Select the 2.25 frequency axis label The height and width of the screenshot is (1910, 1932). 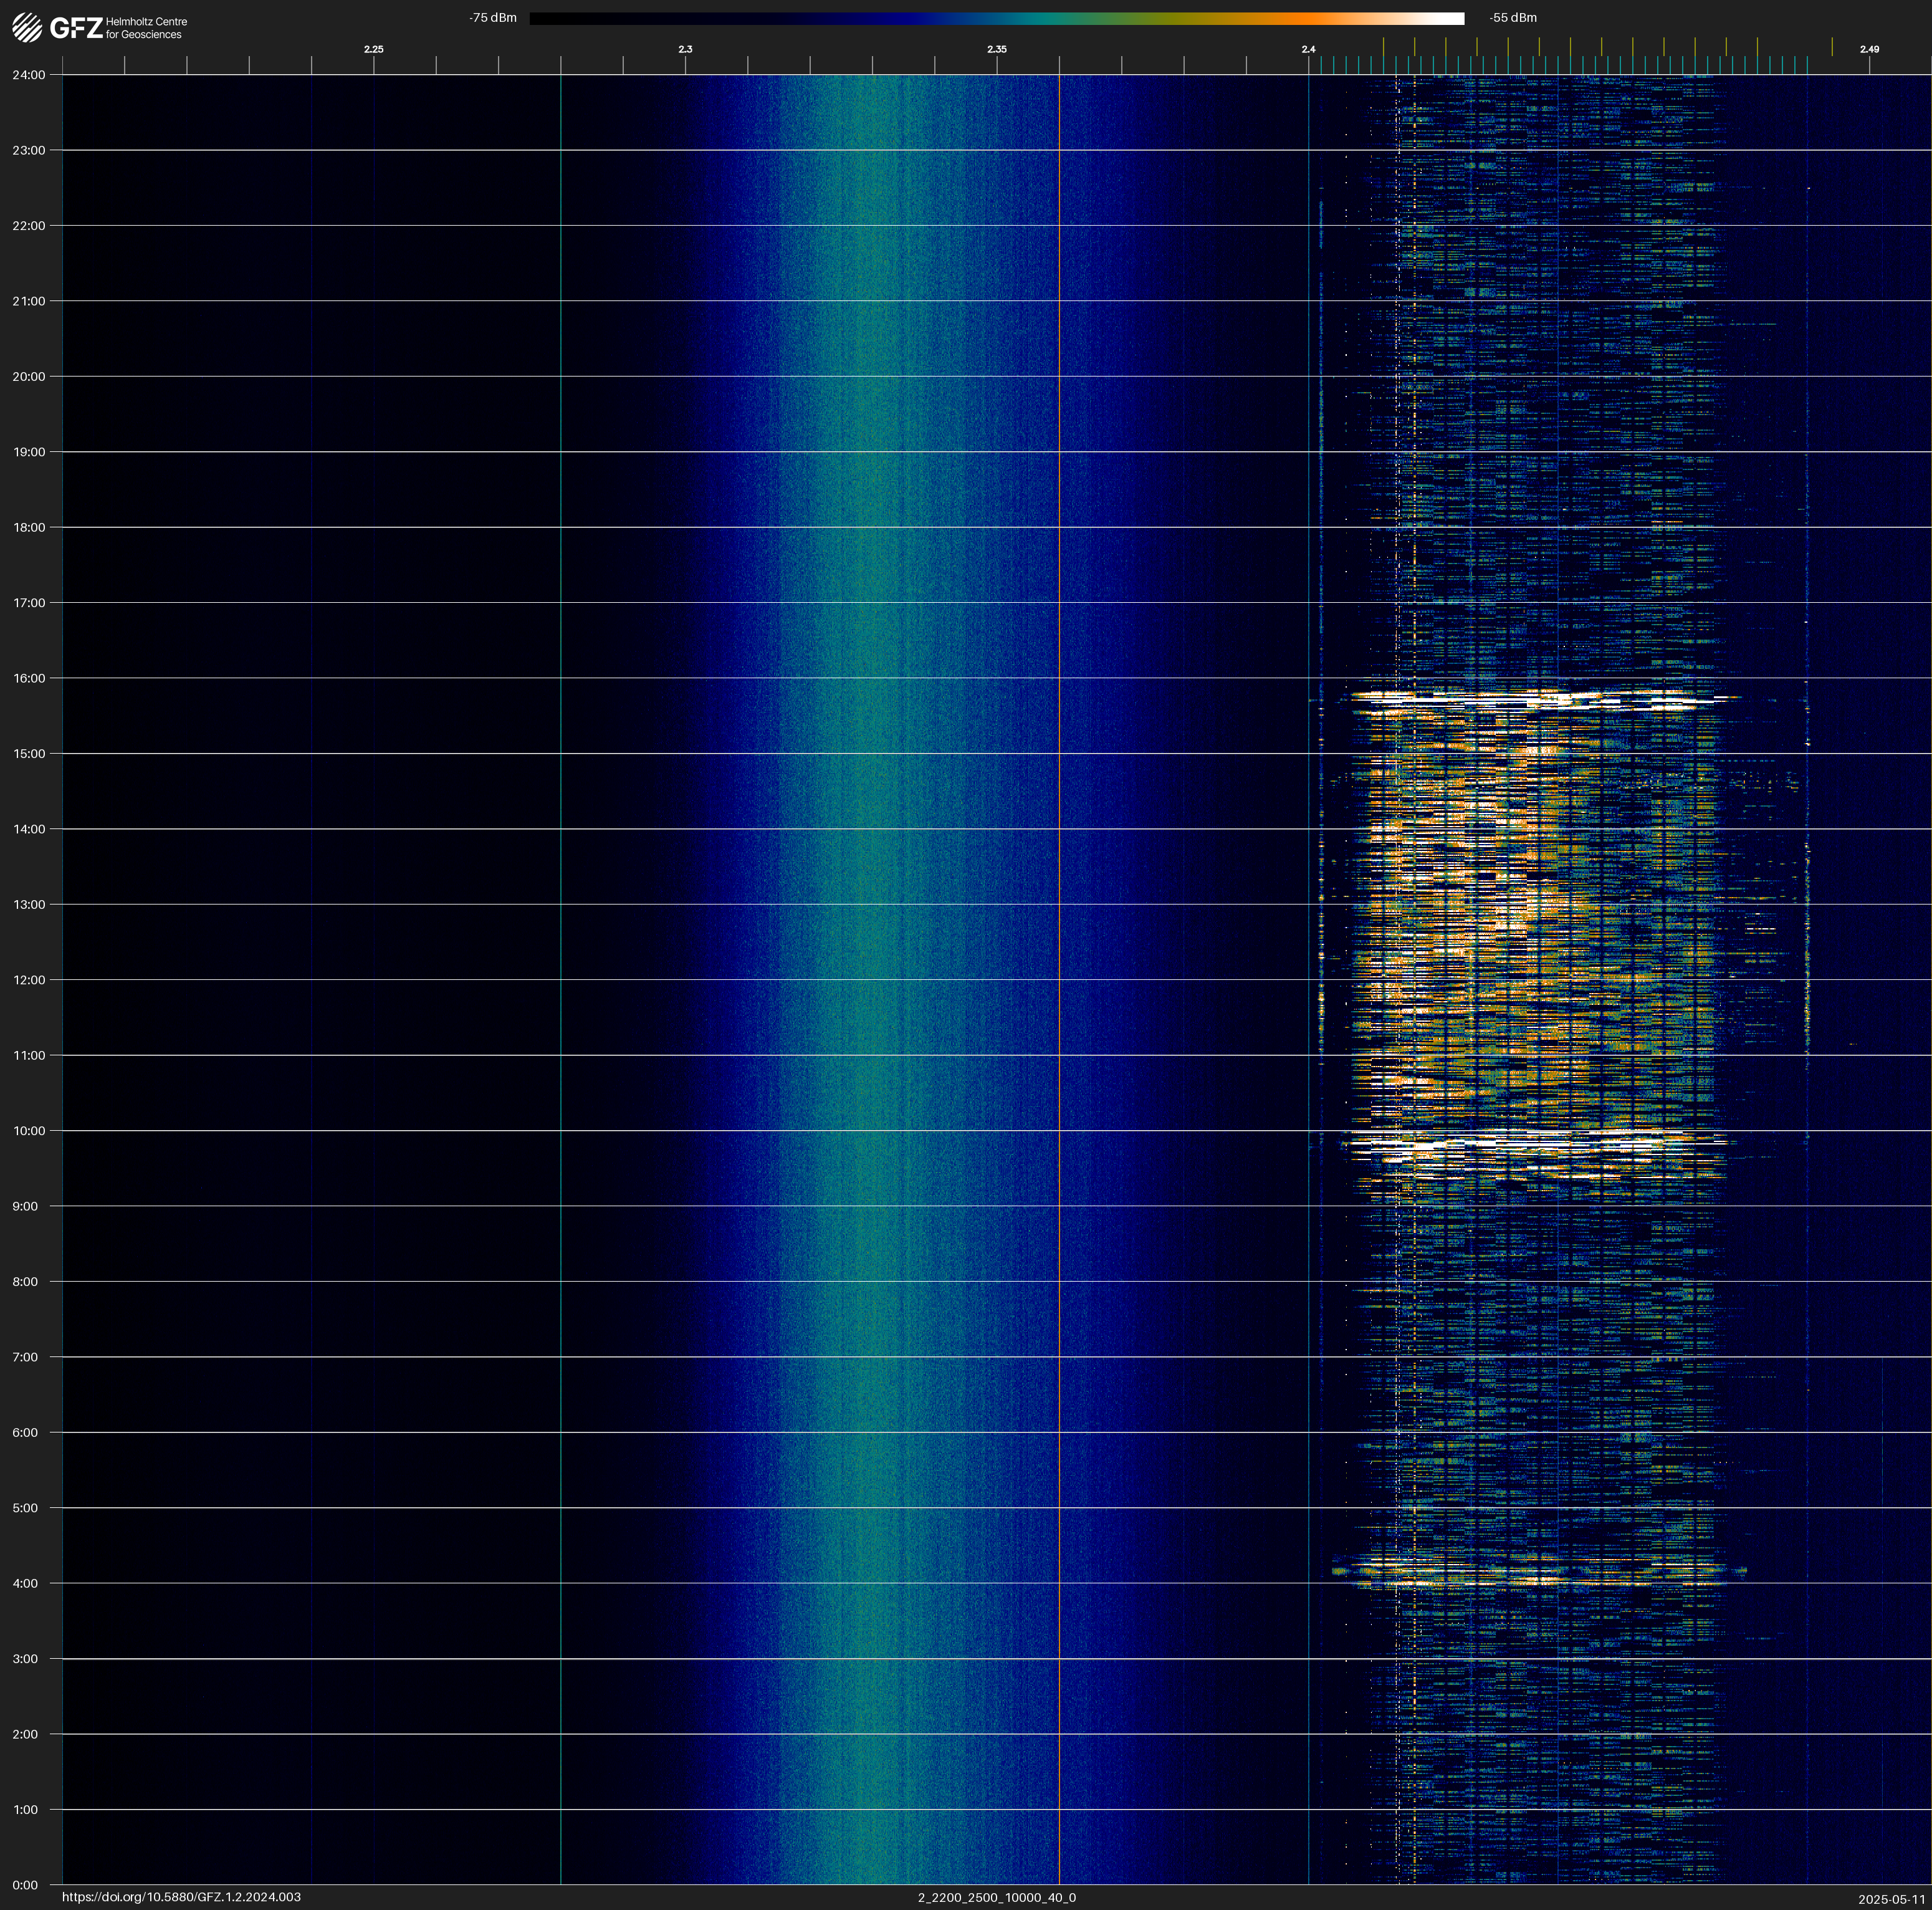373,49
